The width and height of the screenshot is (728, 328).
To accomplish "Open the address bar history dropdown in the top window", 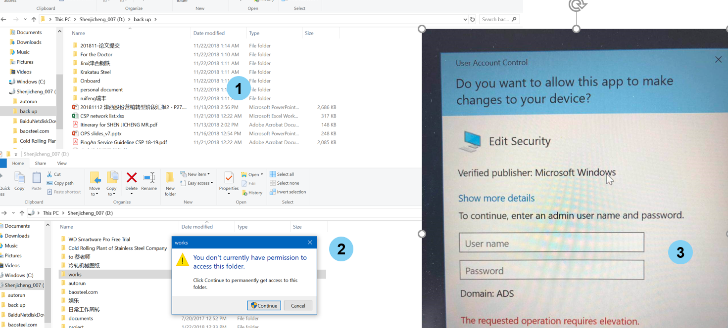I will coord(465,20).
